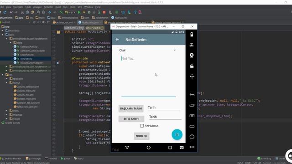Click Genymotion sidebar home icon
292x164 pixels.
point(192,126)
